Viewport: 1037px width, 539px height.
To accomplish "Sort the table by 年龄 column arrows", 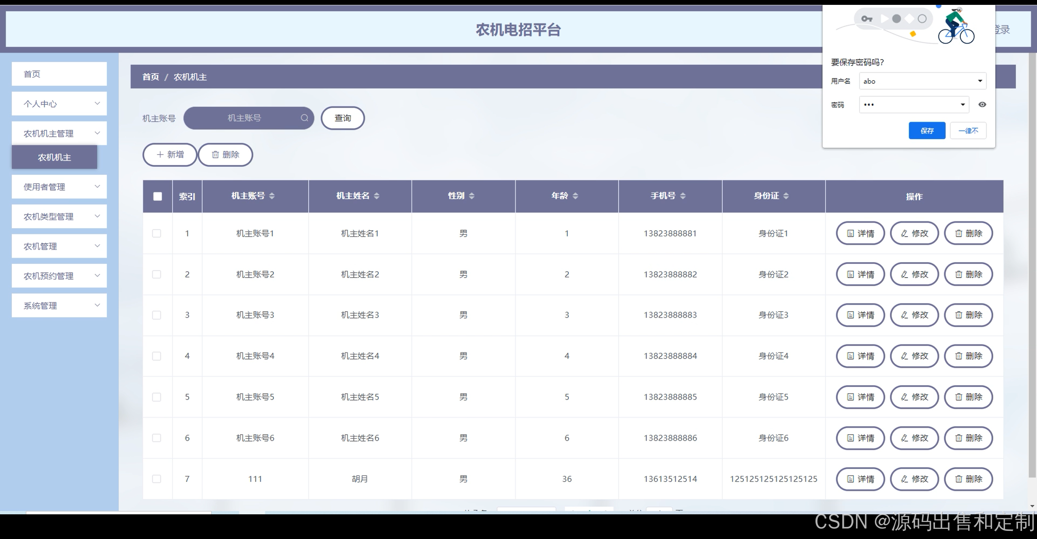I will pos(575,196).
